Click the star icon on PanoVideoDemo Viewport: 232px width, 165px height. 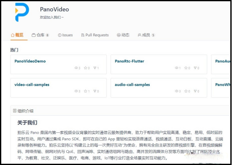point(85,68)
